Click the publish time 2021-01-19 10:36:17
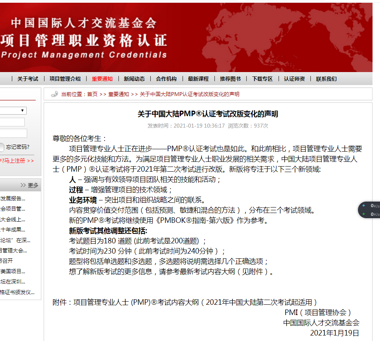The image size is (380, 341). click(x=199, y=126)
